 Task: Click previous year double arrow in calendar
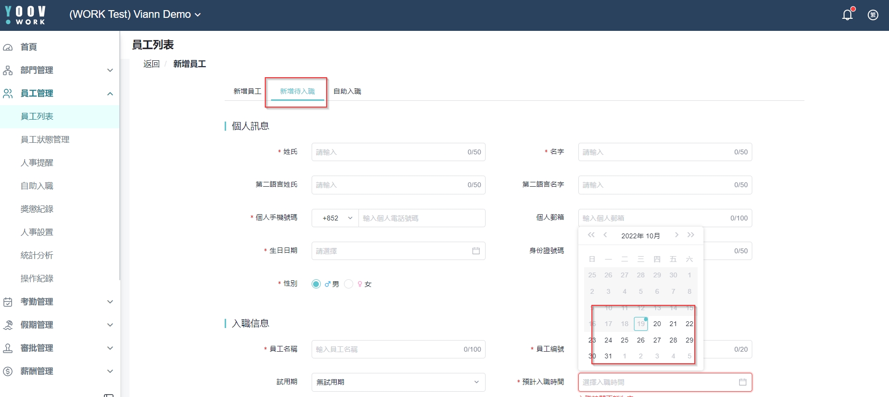click(x=591, y=235)
